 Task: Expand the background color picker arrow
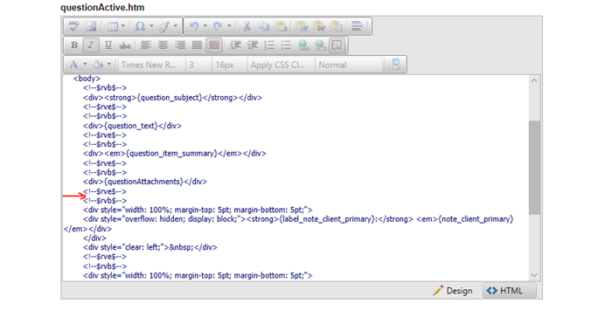[x=109, y=65]
